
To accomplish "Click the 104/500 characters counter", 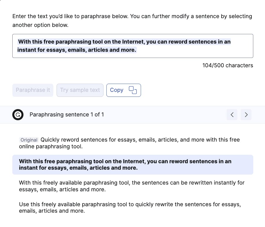I will 227,65.
